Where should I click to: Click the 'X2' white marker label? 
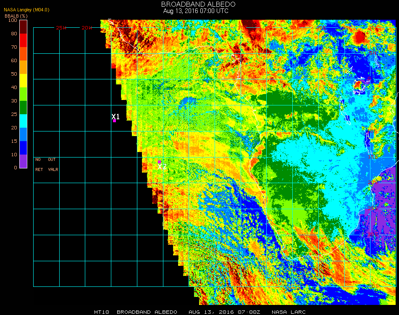pos(162,167)
